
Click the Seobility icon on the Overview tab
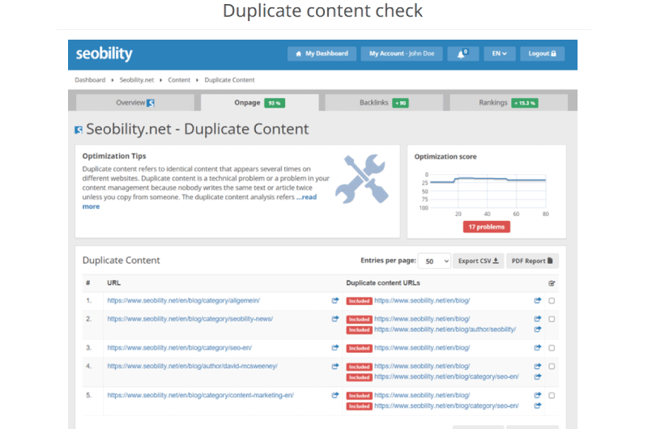click(151, 103)
